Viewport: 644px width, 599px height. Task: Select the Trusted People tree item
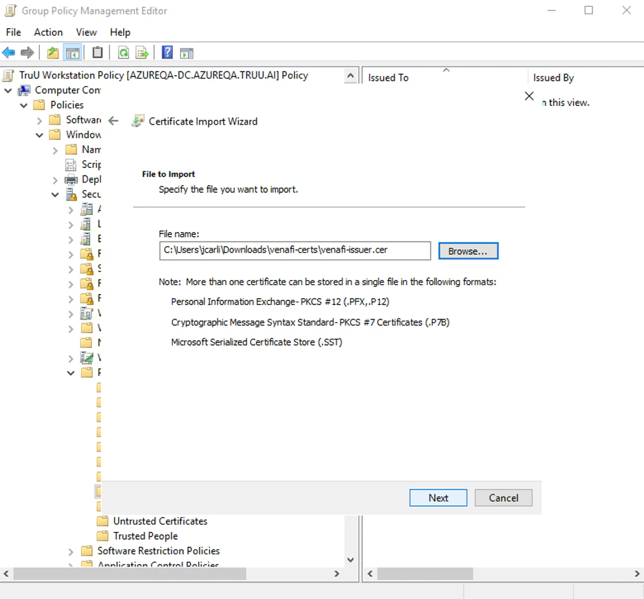coord(145,536)
